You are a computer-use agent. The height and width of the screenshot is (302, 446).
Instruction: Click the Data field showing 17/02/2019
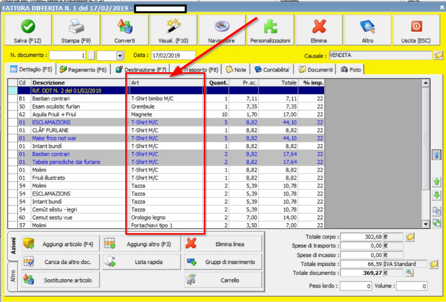point(173,55)
